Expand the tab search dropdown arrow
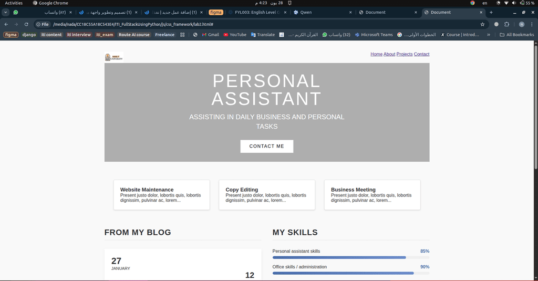 click(5, 13)
